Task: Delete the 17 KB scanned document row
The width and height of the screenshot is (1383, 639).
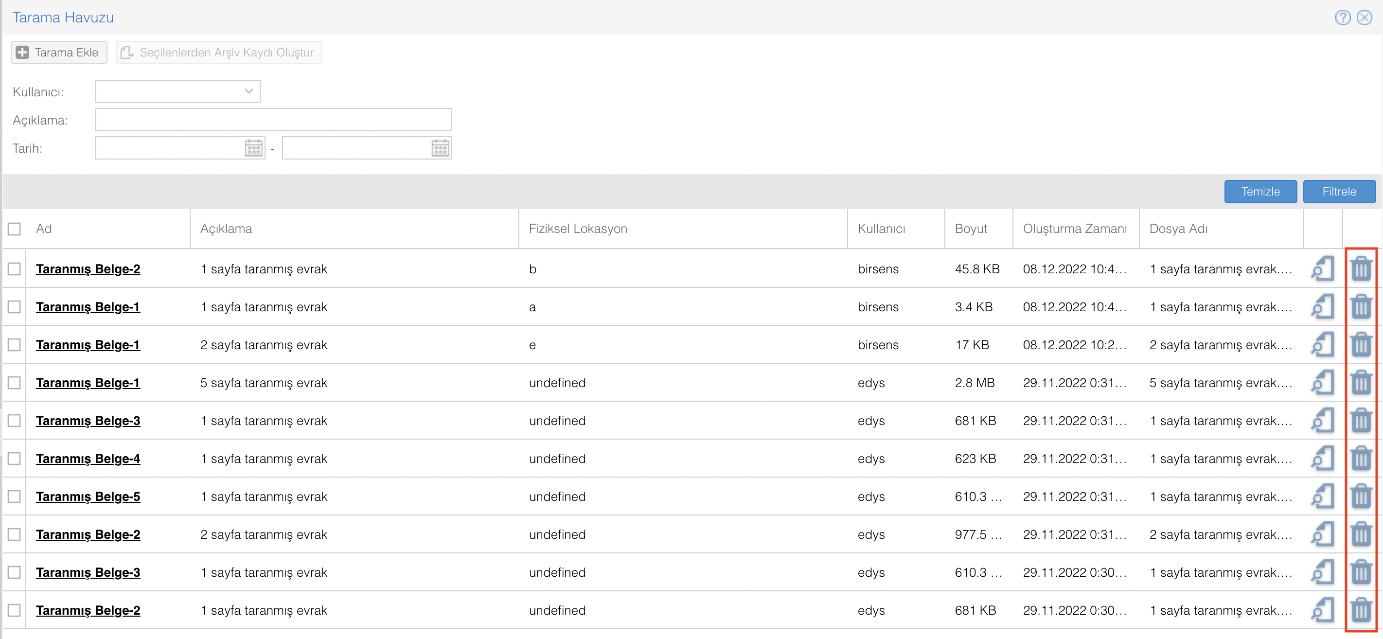Action: coord(1361,344)
